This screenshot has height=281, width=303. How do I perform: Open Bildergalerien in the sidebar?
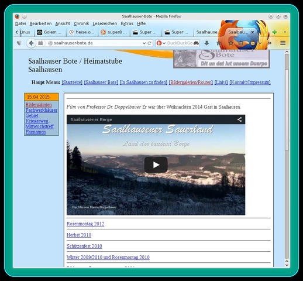click(x=39, y=105)
